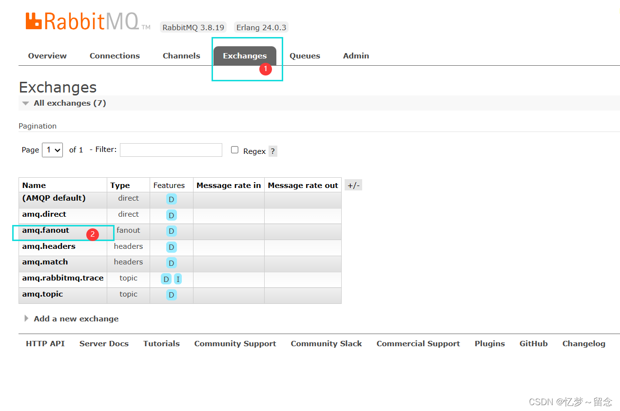620x411 pixels.
Task: Visit the Community Slack link
Action: coord(326,343)
